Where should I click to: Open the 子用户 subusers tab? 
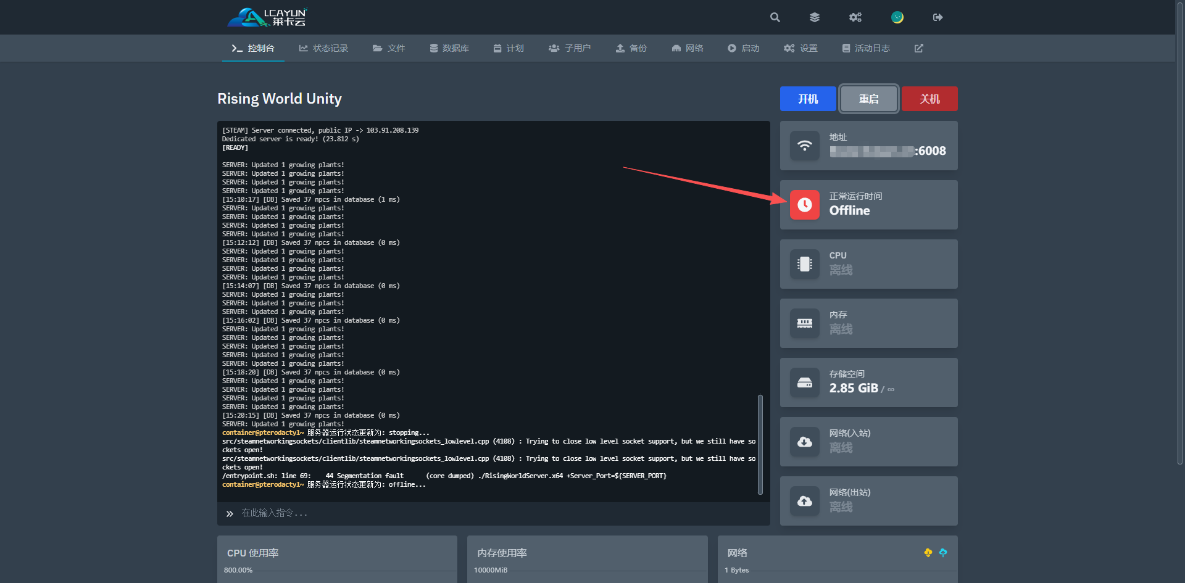point(570,48)
